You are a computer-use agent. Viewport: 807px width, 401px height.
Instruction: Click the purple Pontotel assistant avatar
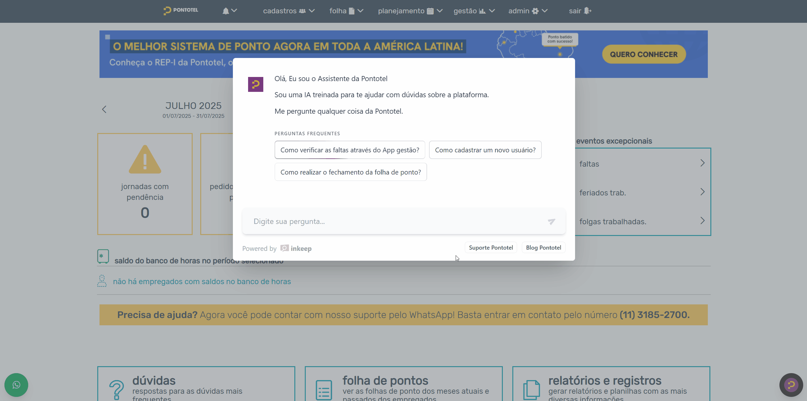pos(255,84)
